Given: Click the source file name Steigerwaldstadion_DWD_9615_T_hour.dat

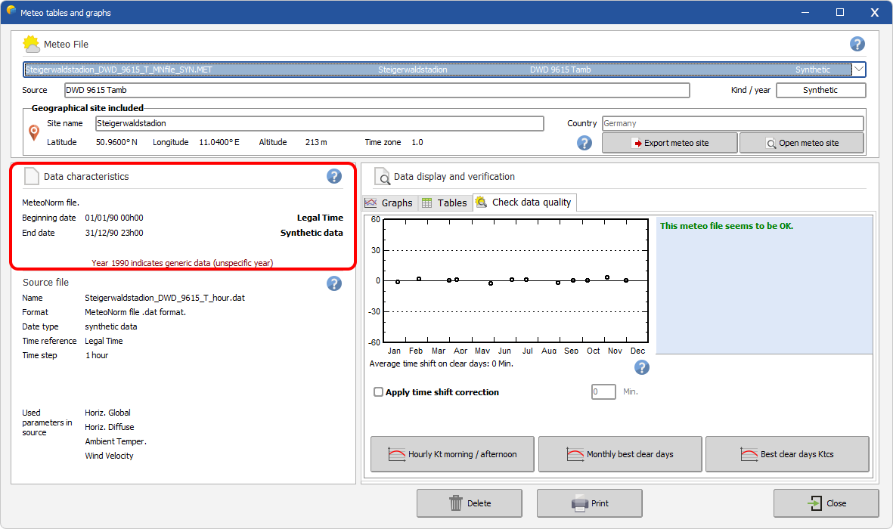Looking at the screenshot, I should coord(165,298).
